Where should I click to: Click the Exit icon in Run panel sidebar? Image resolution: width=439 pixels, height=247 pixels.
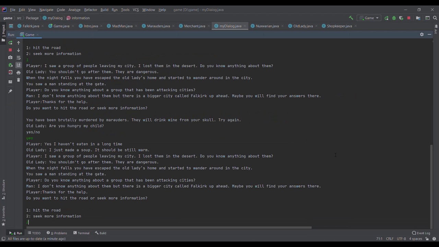point(10,72)
